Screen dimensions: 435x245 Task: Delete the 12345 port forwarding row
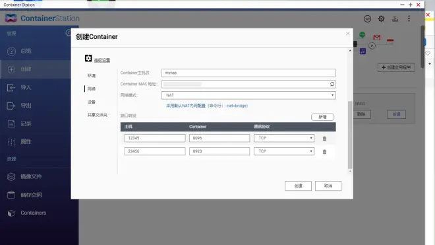pos(324,139)
